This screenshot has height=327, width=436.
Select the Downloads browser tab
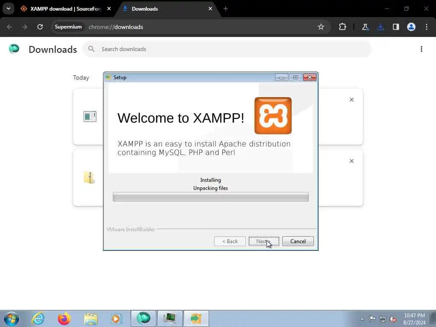click(x=168, y=9)
